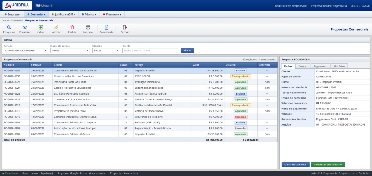
Task: Click the Rascunho status badge
Action: (x=240, y=129)
